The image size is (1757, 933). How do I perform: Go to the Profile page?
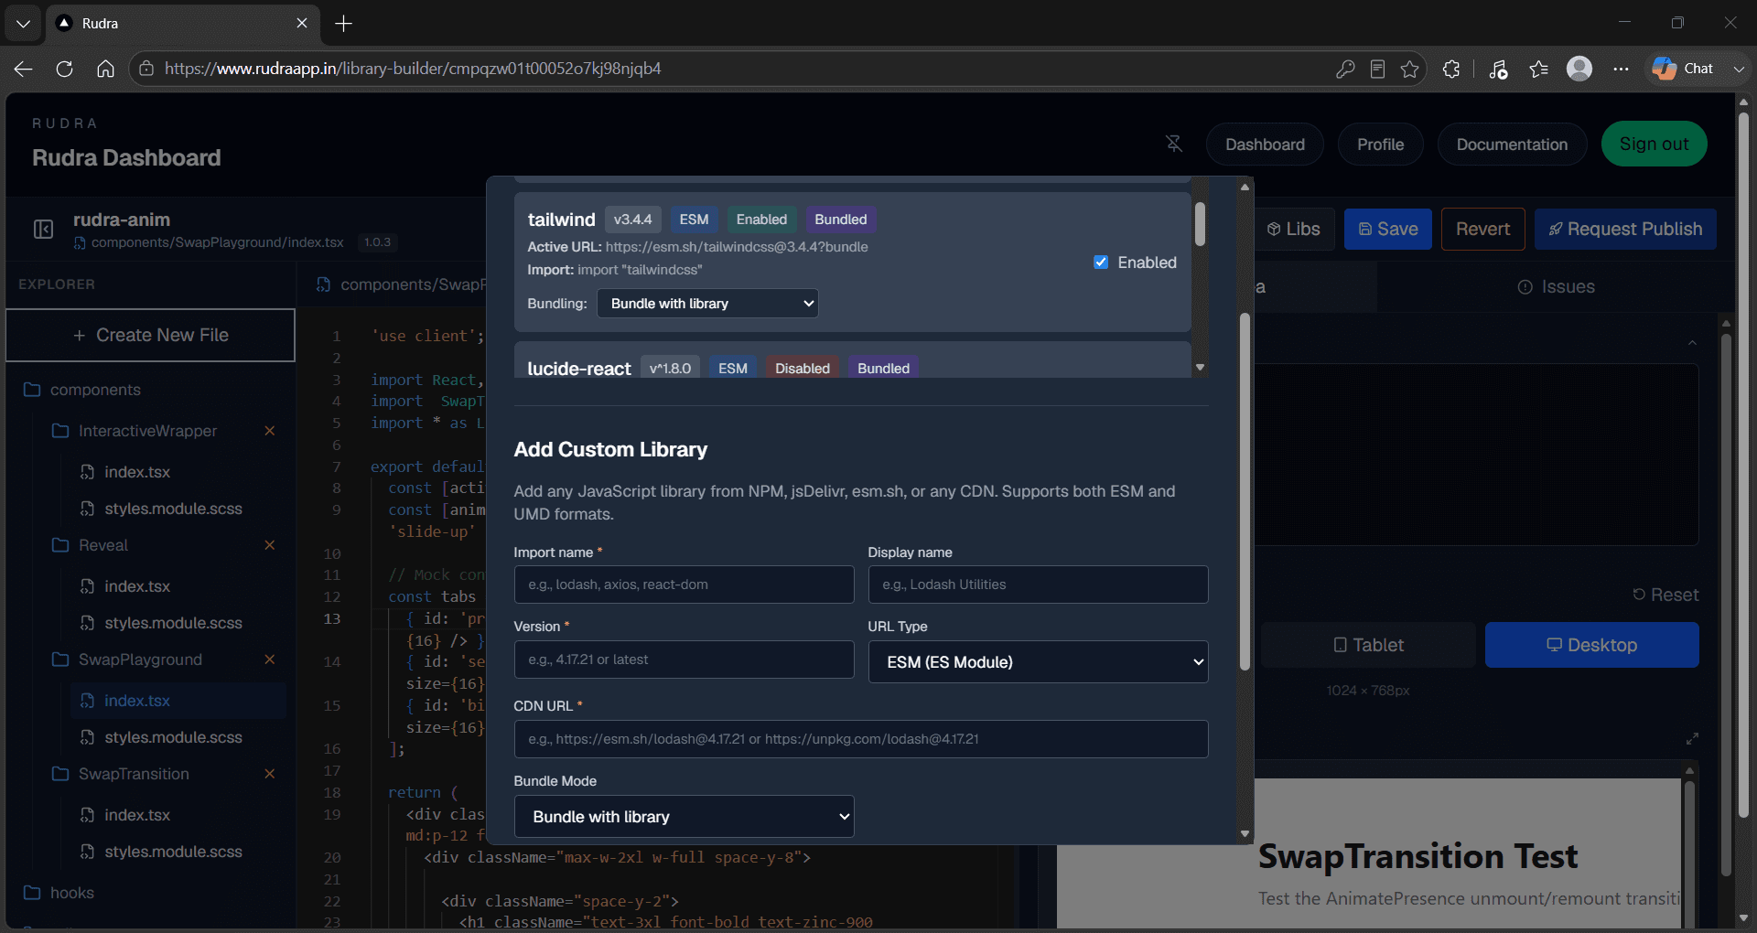pos(1380,145)
